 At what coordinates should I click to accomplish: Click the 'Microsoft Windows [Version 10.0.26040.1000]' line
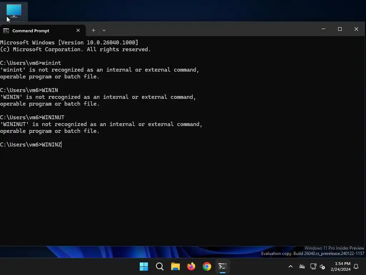coord(69,42)
